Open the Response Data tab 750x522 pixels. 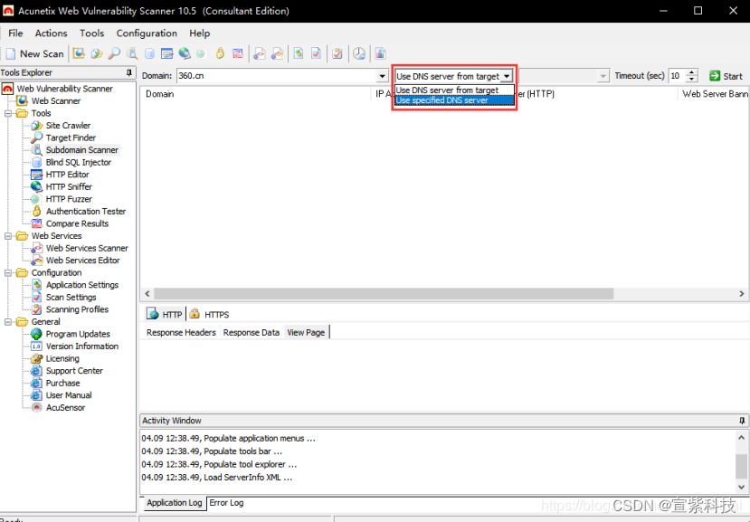tap(252, 333)
